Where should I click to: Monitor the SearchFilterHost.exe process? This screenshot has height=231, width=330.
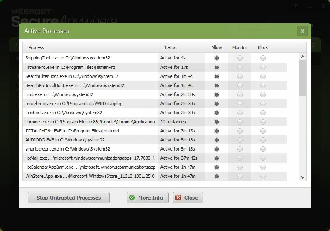click(x=240, y=76)
